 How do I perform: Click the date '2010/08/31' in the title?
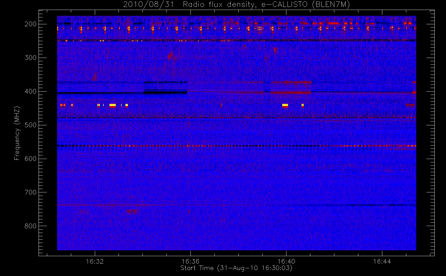(x=148, y=4)
